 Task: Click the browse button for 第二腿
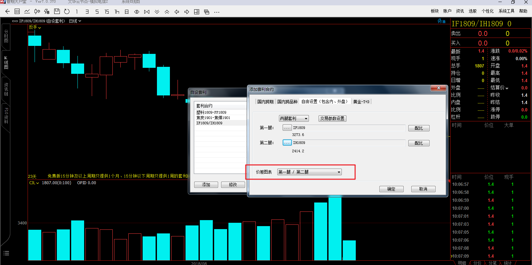[x=287, y=143]
